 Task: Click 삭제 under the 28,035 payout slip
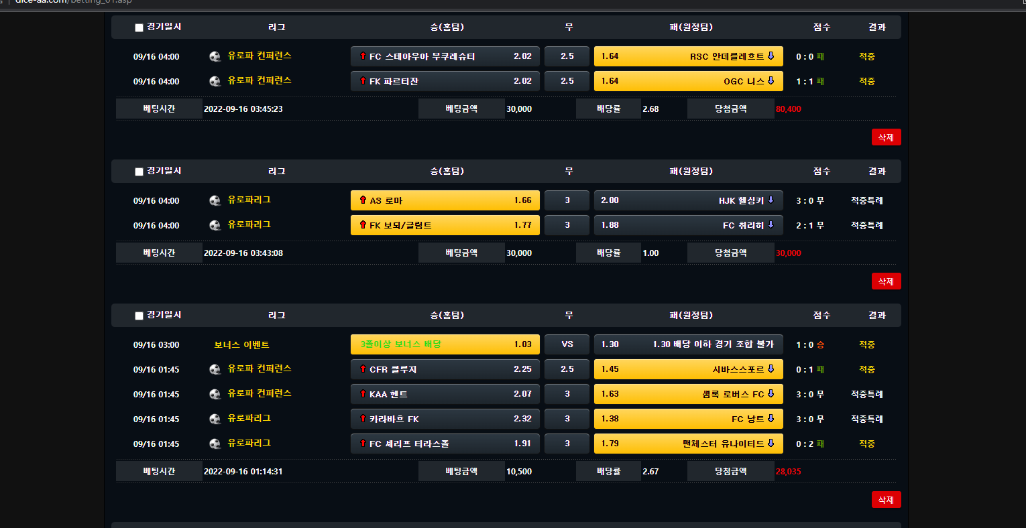tap(886, 500)
